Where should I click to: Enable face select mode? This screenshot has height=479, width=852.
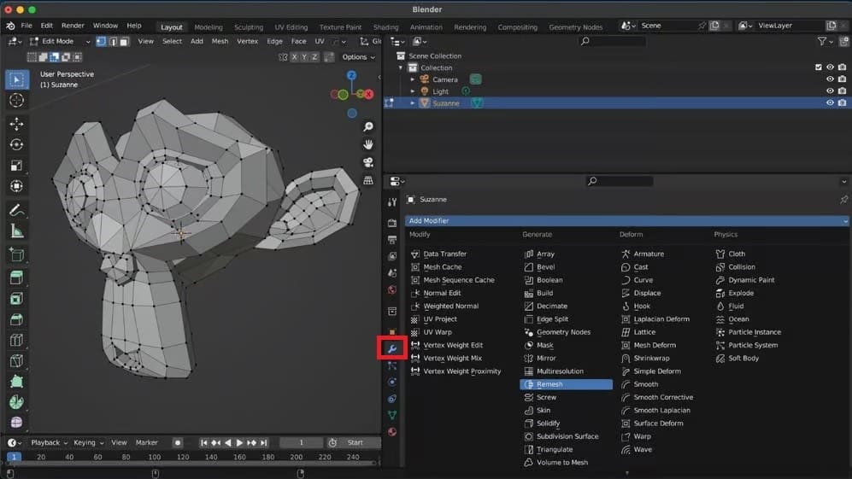124,41
